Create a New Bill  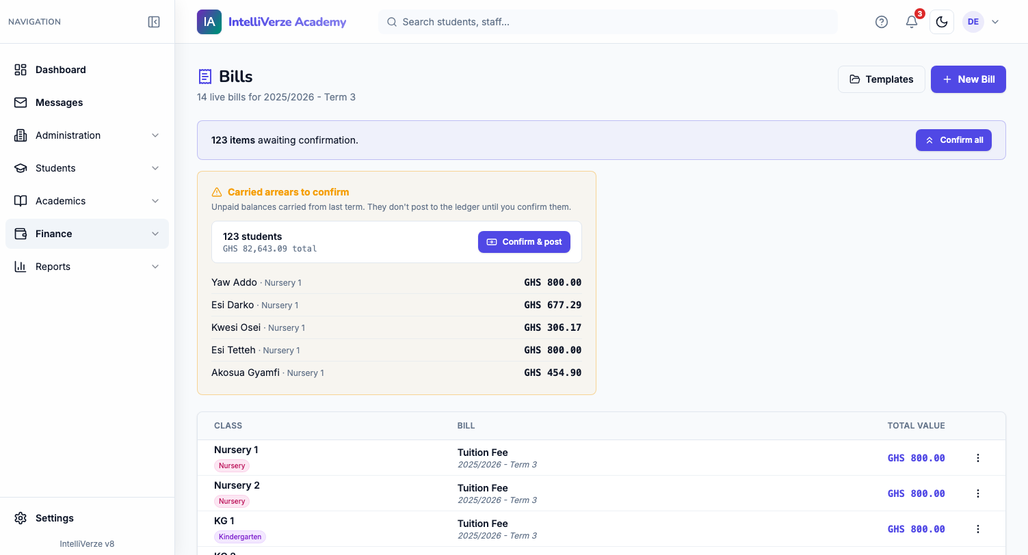tap(968, 79)
